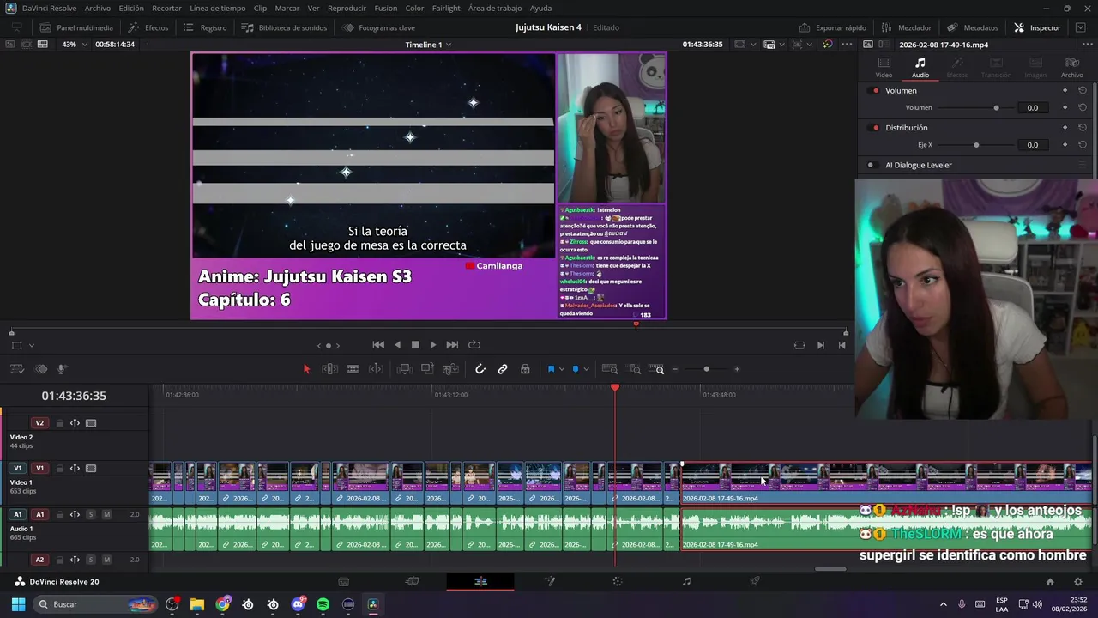Reset the Volumen section with its reset icon

pyautogui.click(x=1083, y=90)
